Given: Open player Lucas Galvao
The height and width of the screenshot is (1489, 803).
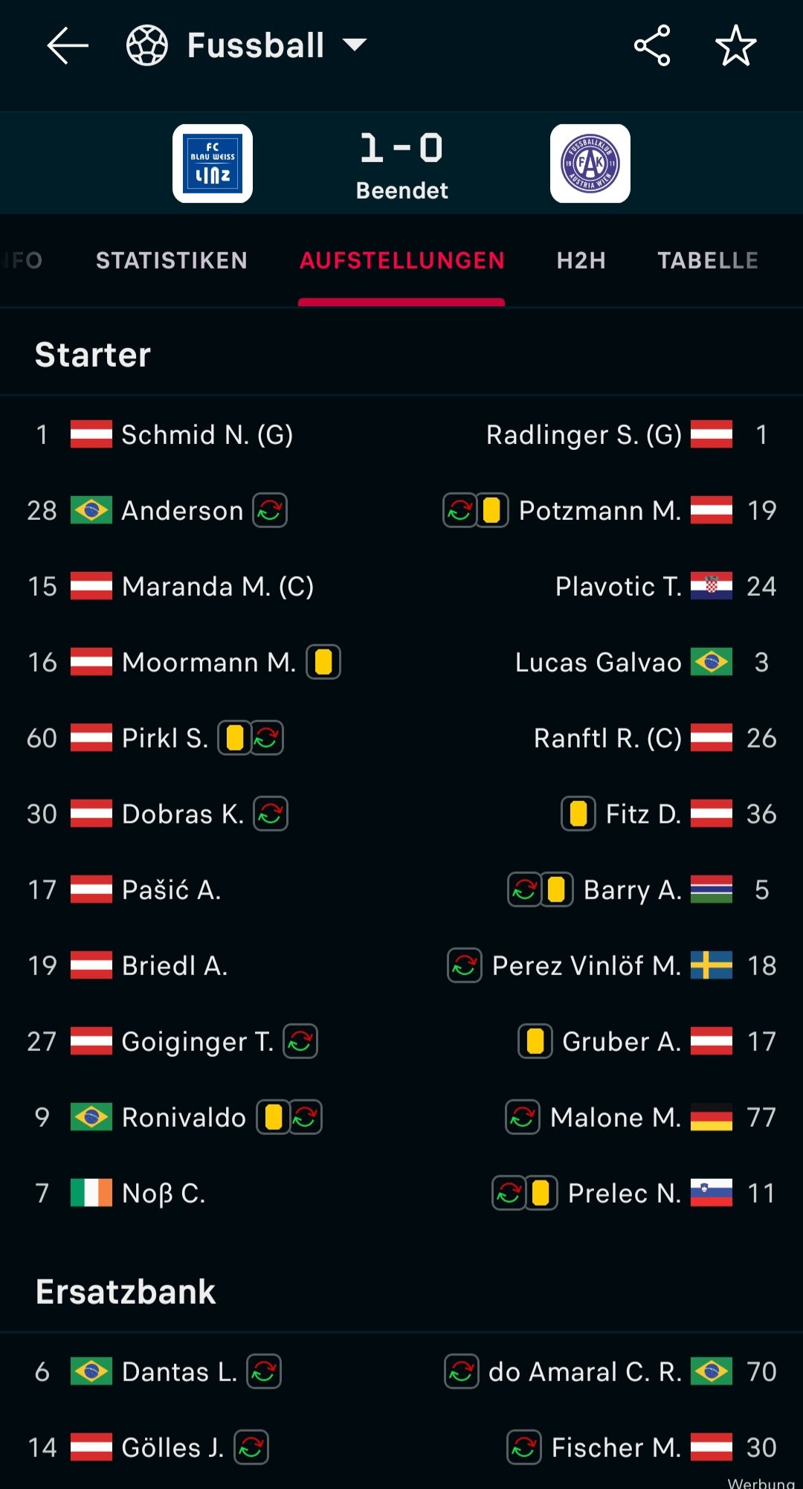Looking at the screenshot, I should point(599,662).
